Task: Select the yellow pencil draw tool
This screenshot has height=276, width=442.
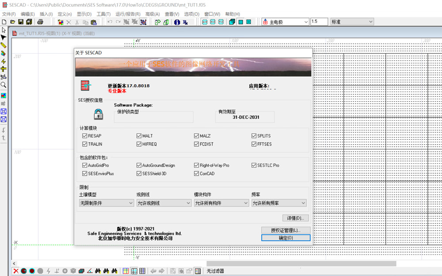Action: pyautogui.click(x=4, y=45)
